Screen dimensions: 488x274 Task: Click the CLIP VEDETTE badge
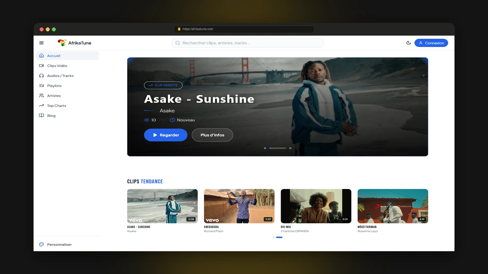tap(163, 85)
